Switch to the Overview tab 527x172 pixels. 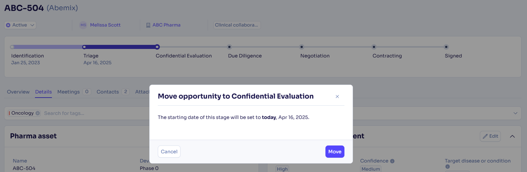(x=18, y=92)
